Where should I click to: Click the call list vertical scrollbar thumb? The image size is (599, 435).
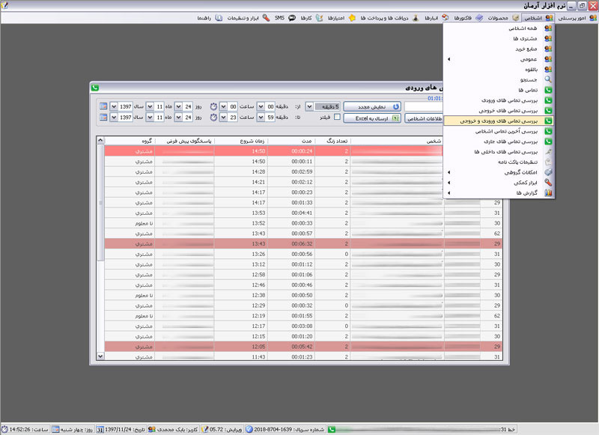pyautogui.click(x=100, y=202)
